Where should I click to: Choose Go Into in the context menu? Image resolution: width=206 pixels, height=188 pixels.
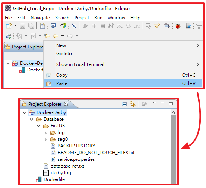click(123, 54)
